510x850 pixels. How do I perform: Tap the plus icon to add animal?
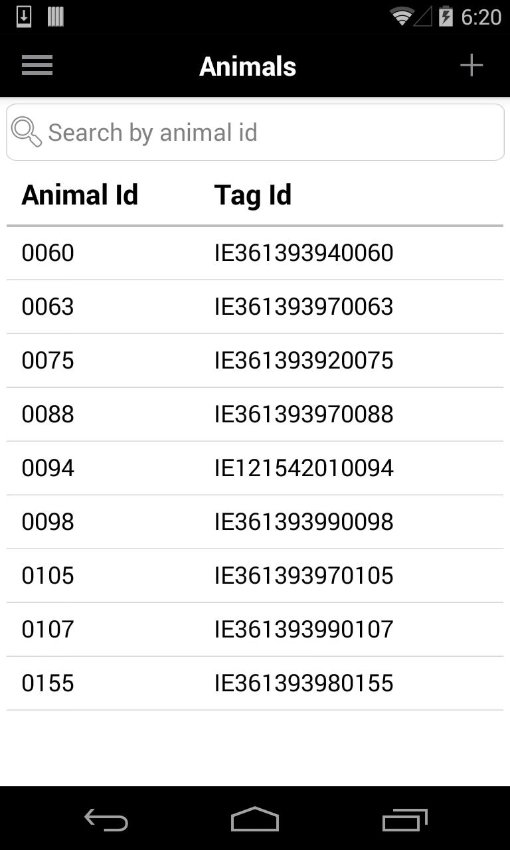(x=471, y=65)
